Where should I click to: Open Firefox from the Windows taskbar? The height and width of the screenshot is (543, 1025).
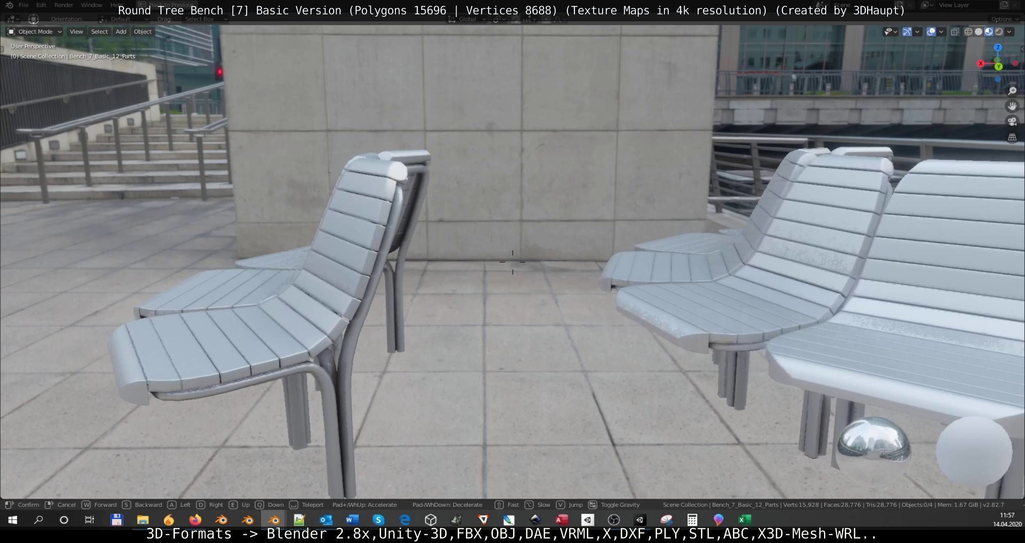point(195,520)
